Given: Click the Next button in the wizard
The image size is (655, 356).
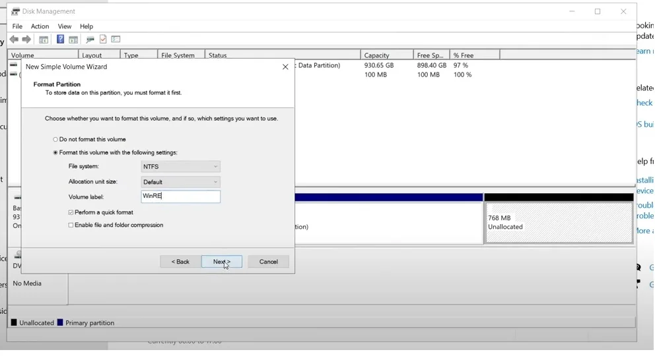Looking at the screenshot, I should pos(222,262).
